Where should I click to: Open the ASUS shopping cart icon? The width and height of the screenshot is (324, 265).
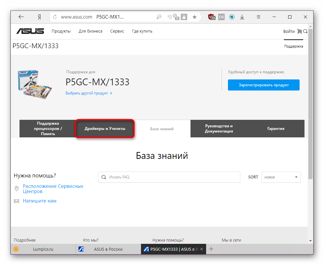pyautogui.click(x=299, y=31)
